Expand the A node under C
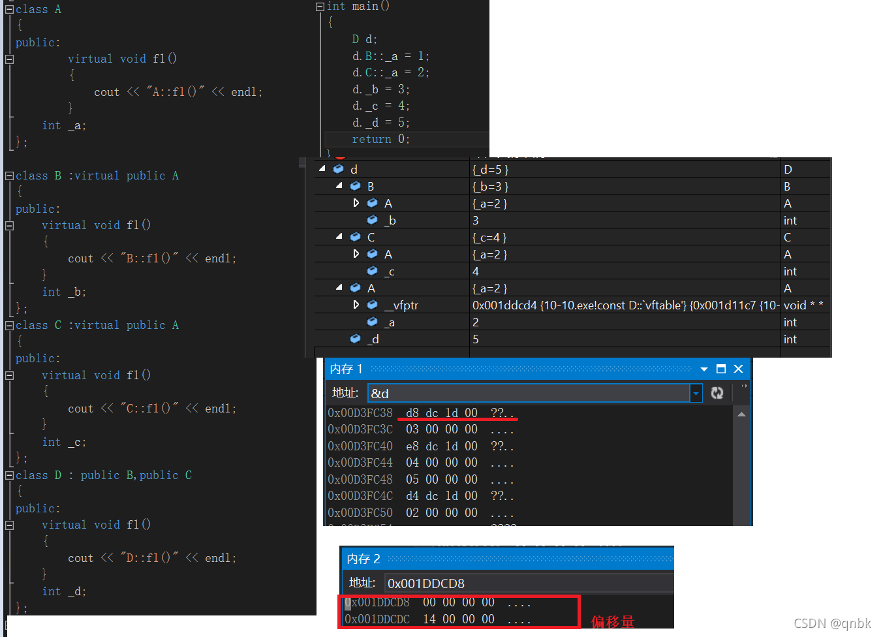 [x=356, y=254]
